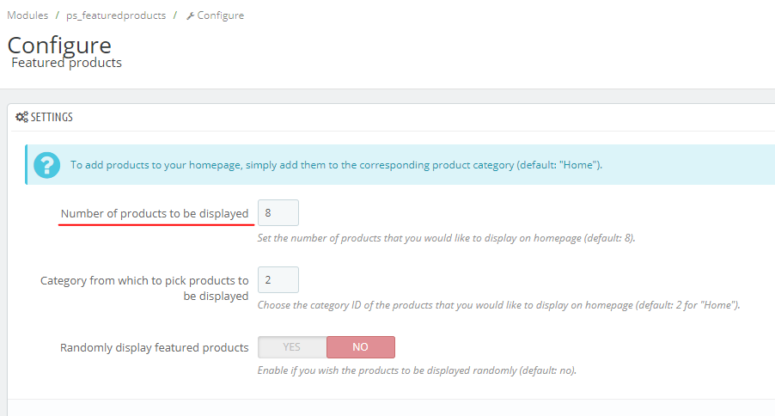Screen dimensions: 775x416
Task: Click the 'Featured products' subtitle
Action: [67, 63]
